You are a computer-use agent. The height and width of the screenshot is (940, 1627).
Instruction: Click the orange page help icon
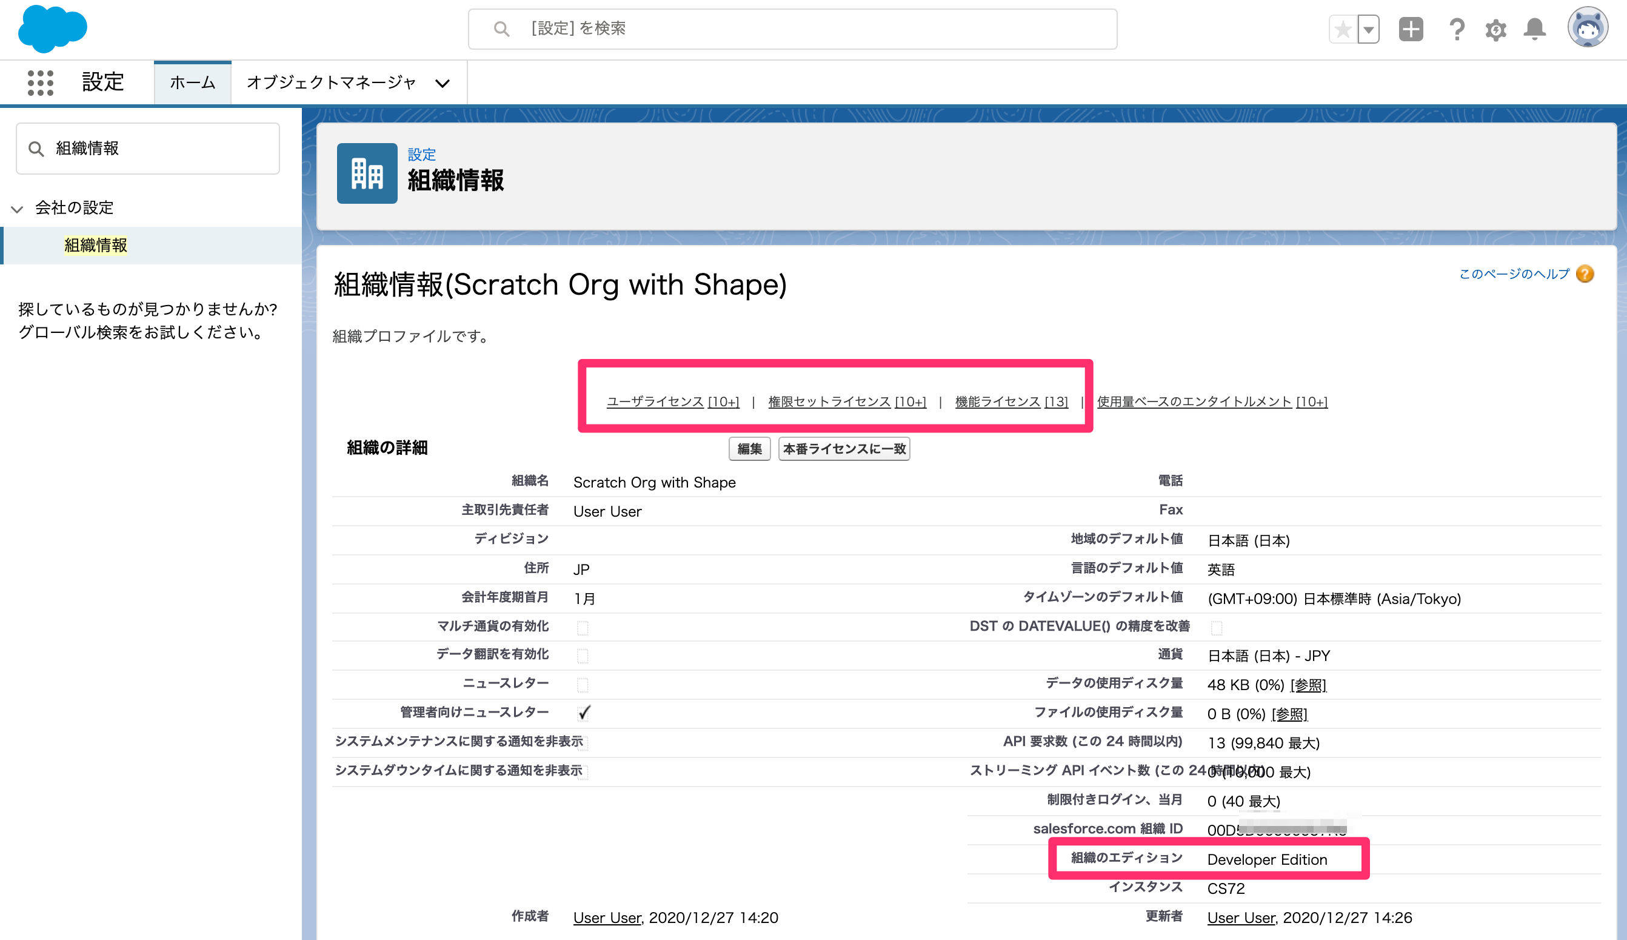click(x=1585, y=274)
